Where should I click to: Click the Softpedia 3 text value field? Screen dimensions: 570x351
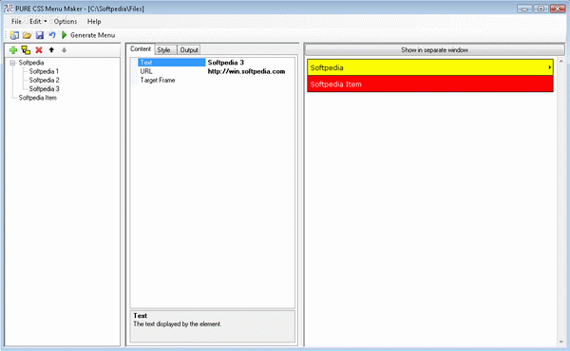coord(250,63)
